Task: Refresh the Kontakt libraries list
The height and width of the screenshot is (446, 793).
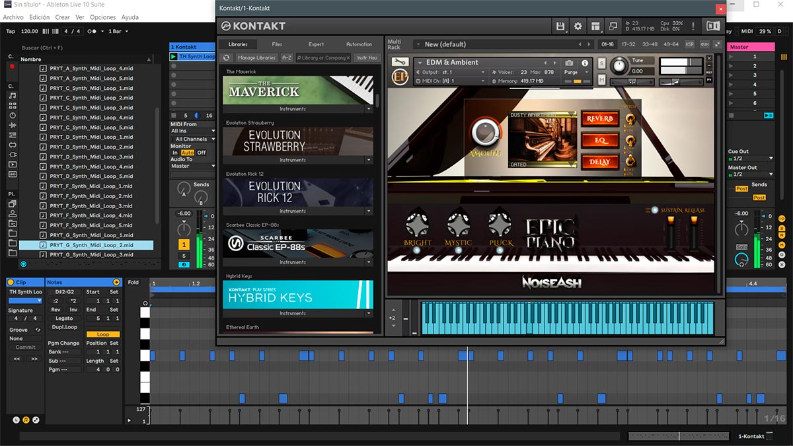Action: 227,58
